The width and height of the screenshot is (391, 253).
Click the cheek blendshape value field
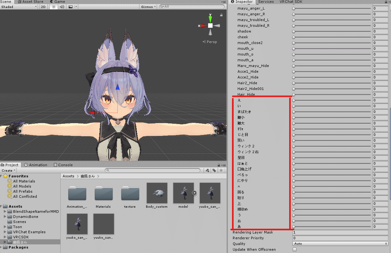pos(380,37)
